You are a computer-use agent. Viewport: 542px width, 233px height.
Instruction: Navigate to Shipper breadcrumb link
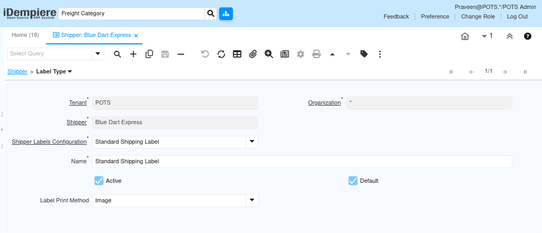(x=17, y=71)
